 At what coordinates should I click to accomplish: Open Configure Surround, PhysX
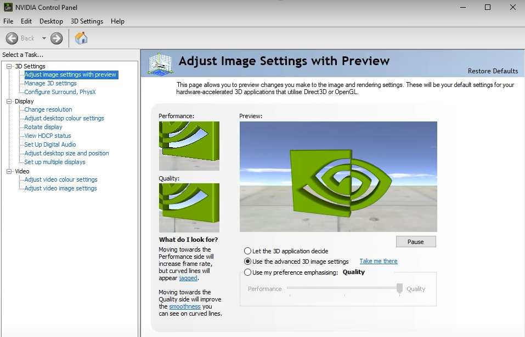pyautogui.click(x=60, y=92)
